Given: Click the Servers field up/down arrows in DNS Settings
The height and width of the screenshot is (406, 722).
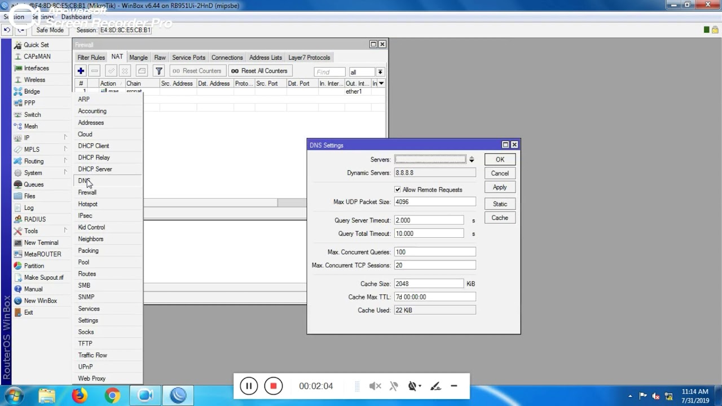Looking at the screenshot, I should coord(472,160).
